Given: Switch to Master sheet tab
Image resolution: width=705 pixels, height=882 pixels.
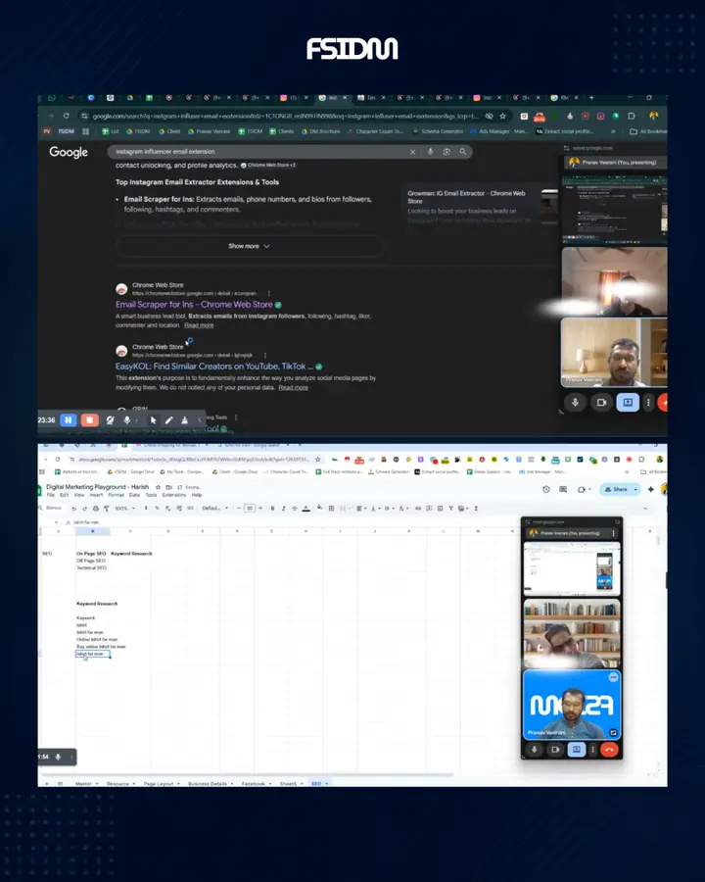Looking at the screenshot, I should [83, 784].
